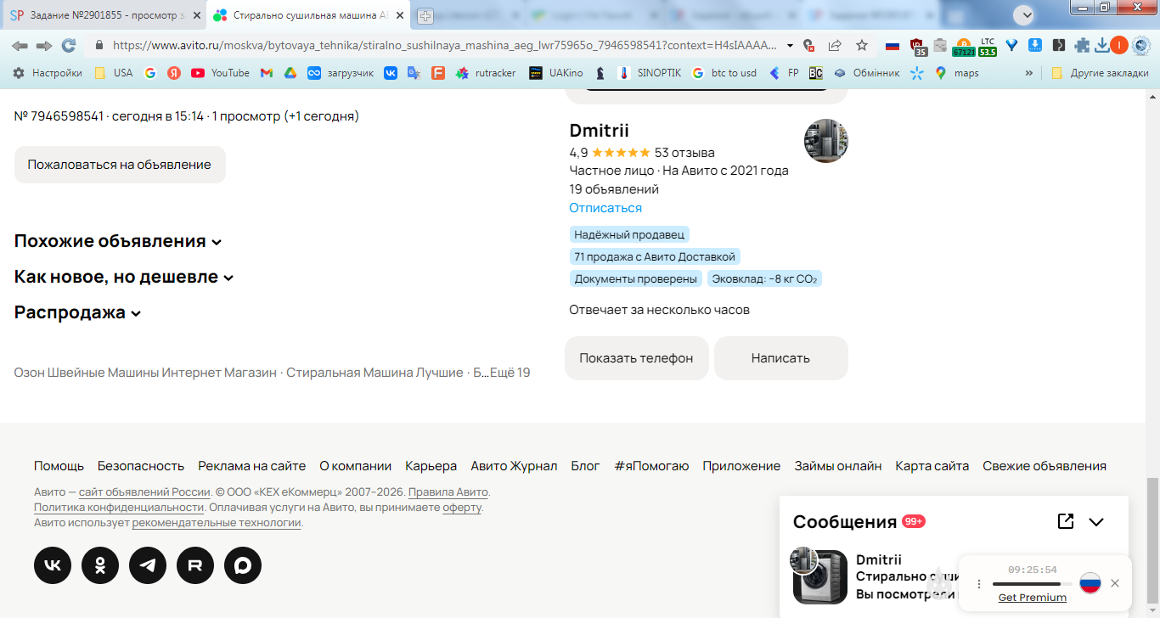Click the share page icon in address bar
Screen dimensions: 1160x618
point(835,45)
